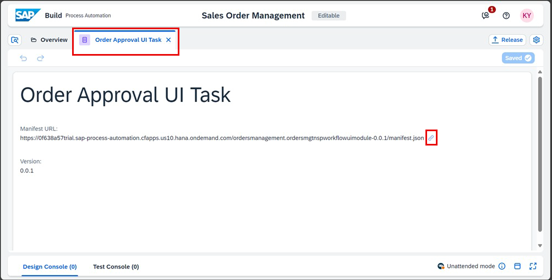Expand console to full screen icon
The width and height of the screenshot is (552, 280).
(x=533, y=266)
